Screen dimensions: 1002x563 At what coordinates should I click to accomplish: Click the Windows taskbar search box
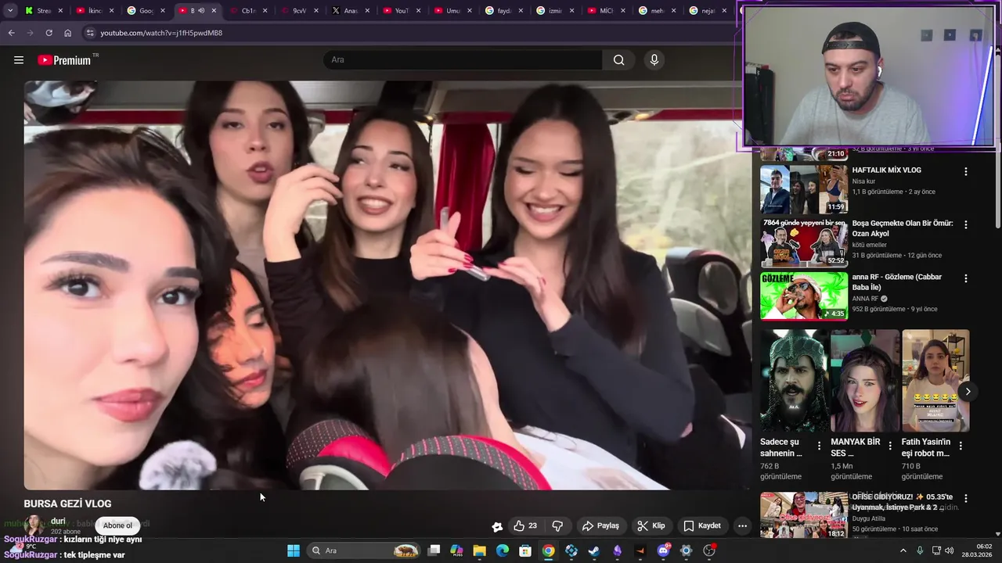[363, 550]
